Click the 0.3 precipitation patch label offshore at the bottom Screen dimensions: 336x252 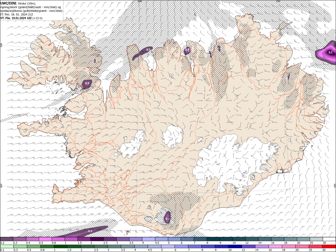(x=90, y=231)
